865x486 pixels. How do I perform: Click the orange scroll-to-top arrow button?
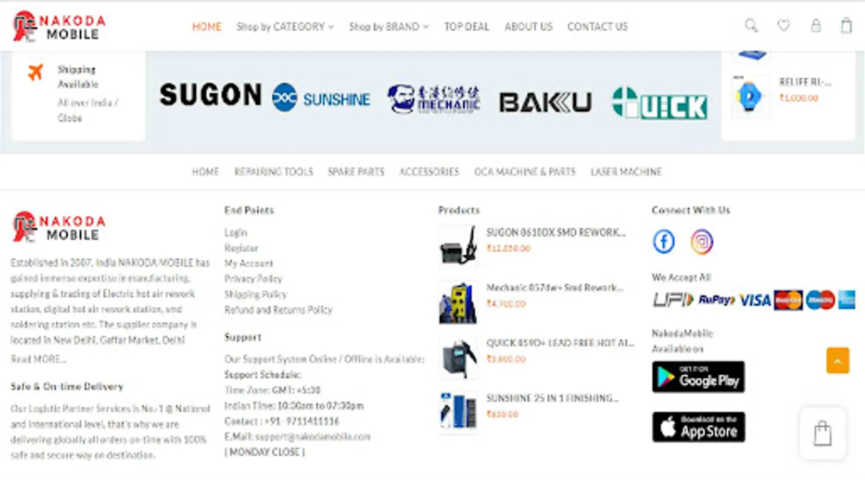point(837,360)
